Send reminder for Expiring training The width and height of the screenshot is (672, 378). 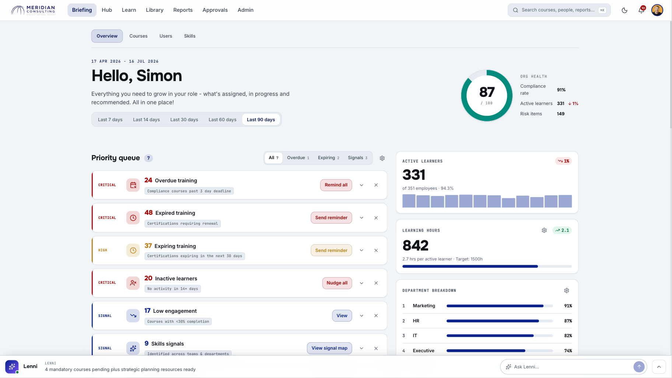tap(331, 251)
